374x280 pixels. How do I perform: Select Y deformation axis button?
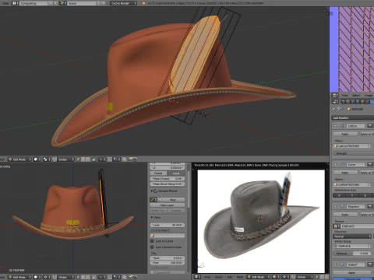(x=352, y=195)
